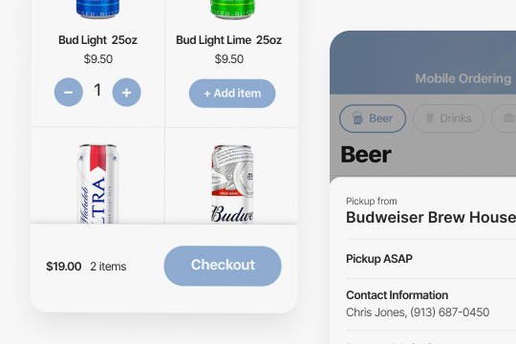The height and width of the screenshot is (344, 516).
Task: Tap the blue Bud Light can image
Action: tap(98, 9)
